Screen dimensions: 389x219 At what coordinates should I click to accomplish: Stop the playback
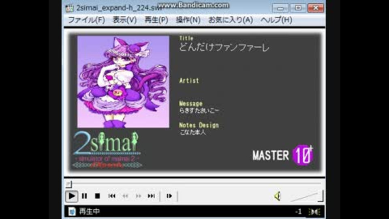(x=97, y=196)
